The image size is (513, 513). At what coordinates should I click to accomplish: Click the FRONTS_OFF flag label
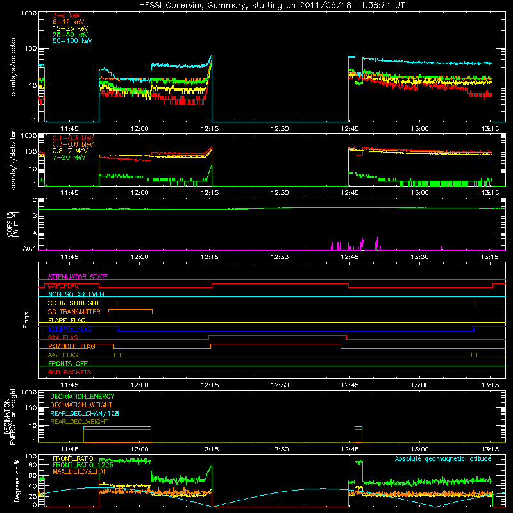pos(68,364)
